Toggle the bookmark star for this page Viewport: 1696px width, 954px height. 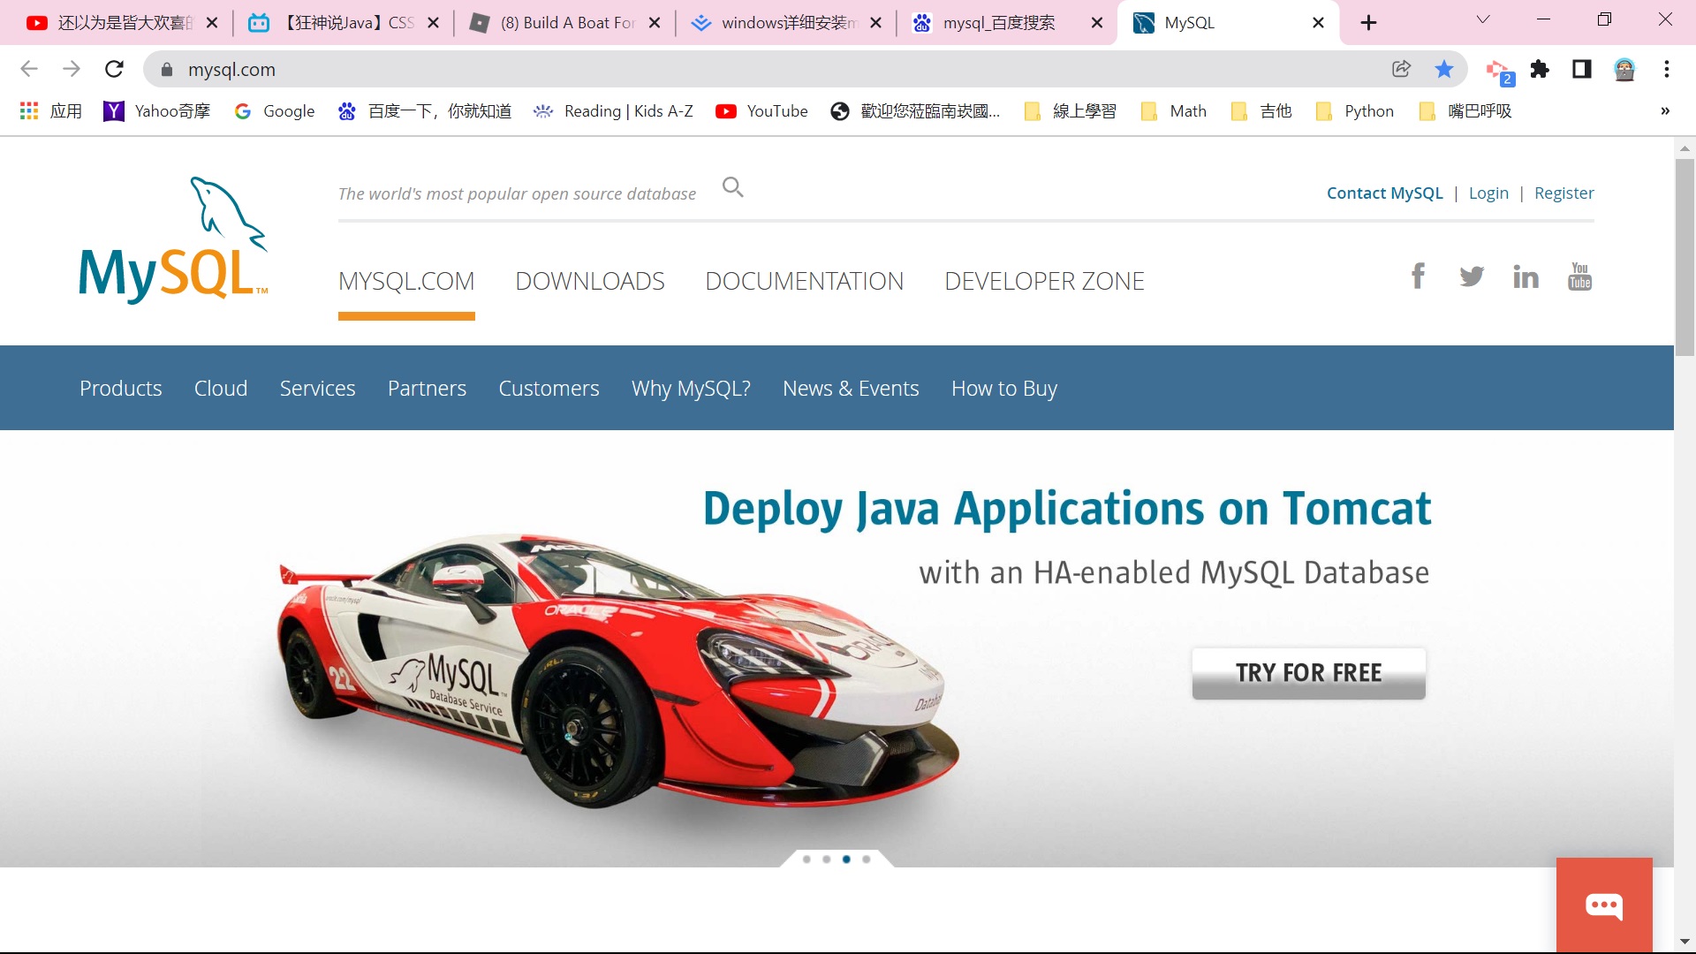click(x=1444, y=69)
